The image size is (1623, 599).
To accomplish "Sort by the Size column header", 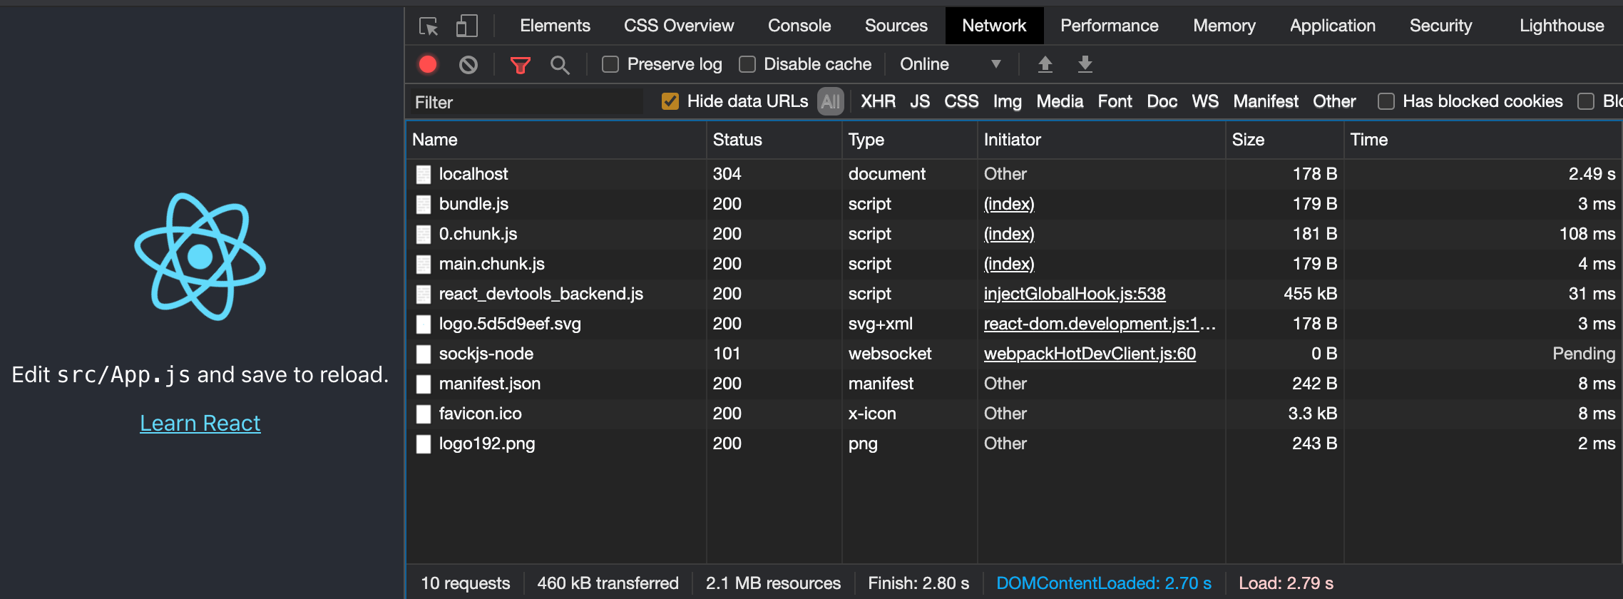I will [x=1284, y=140].
